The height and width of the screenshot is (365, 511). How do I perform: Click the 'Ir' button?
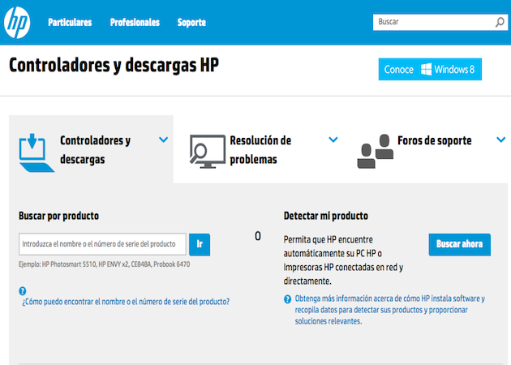(x=200, y=244)
